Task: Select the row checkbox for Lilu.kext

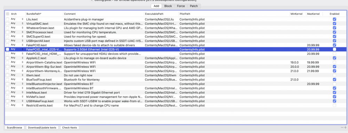Action: click(x=8, y=19)
